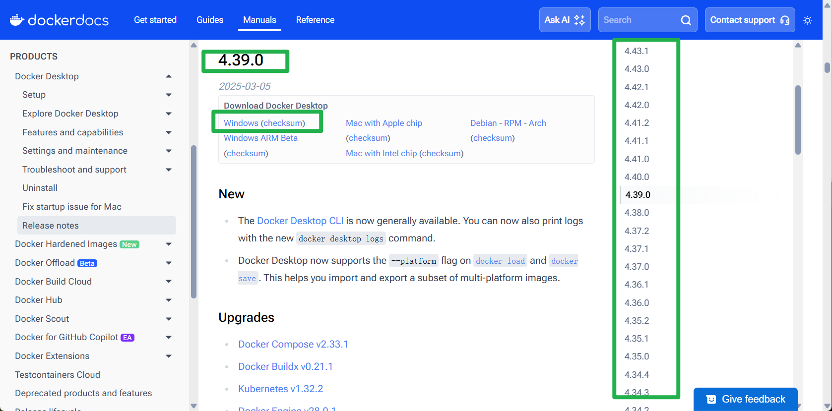The height and width of the screenshot is (411, 832).
Task: Open Testcontainers Cloud sidebar item
Action: click(x=58, y=375)
